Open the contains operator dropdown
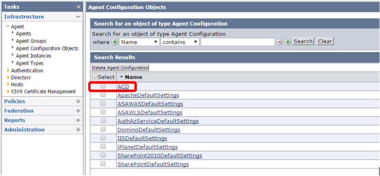 [x=180, y=42]
